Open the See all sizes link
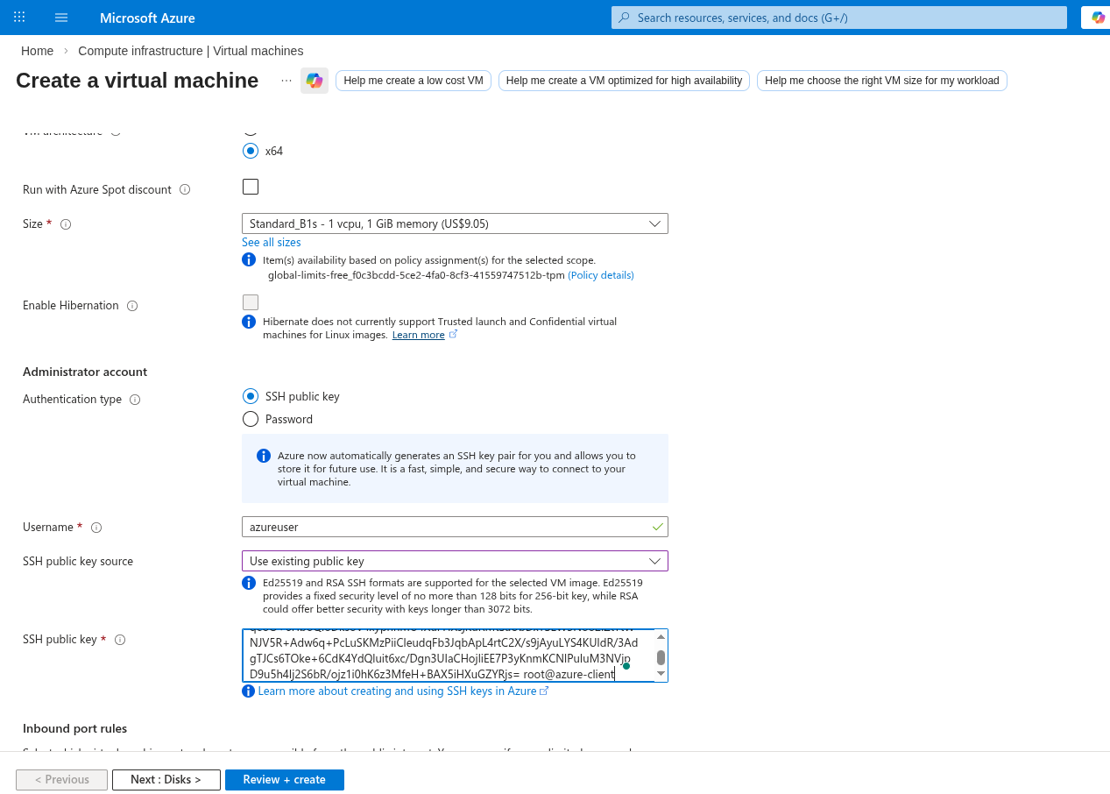Image resolution: width=1110 pixels, height=794 pixels. [271, 243]
